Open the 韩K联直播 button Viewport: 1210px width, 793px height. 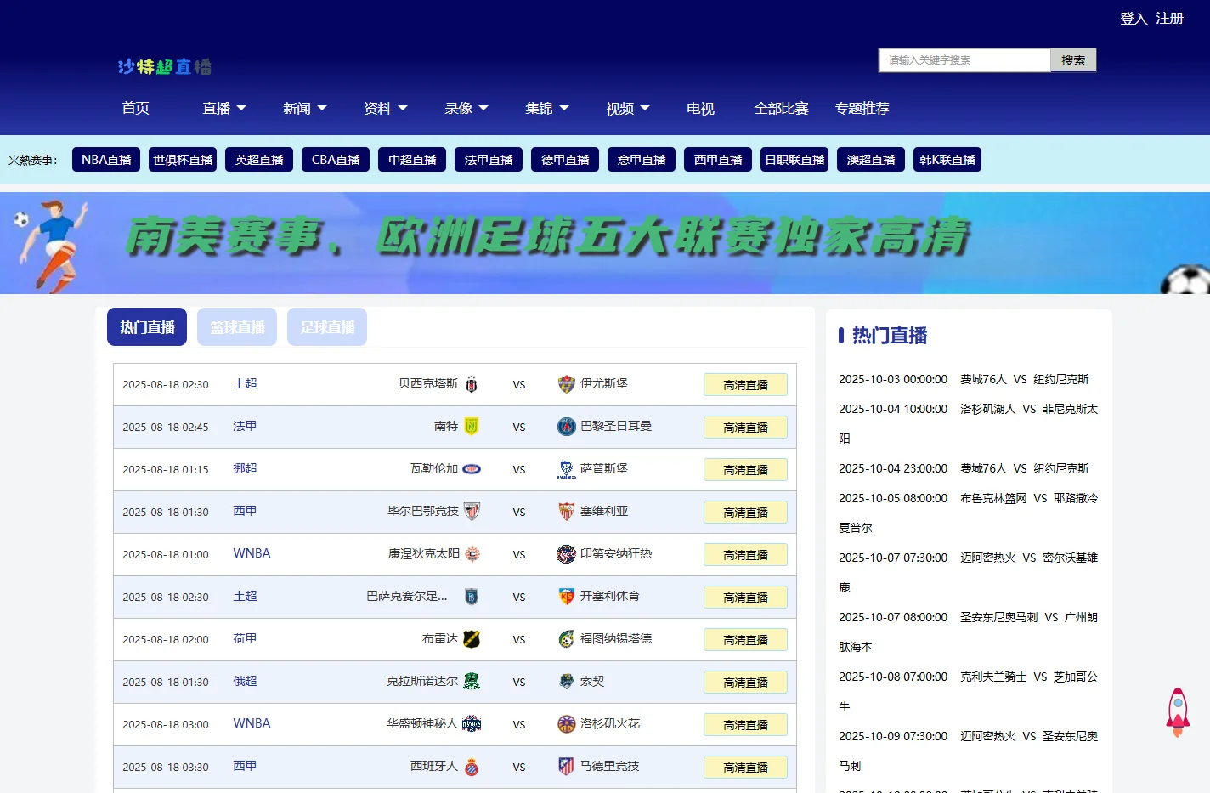947,160
